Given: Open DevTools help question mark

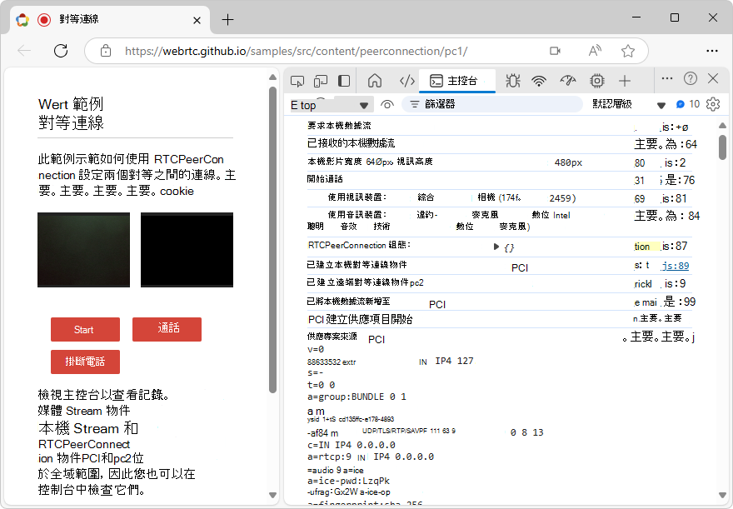Looking at the screenshot, I should (691, 78).
